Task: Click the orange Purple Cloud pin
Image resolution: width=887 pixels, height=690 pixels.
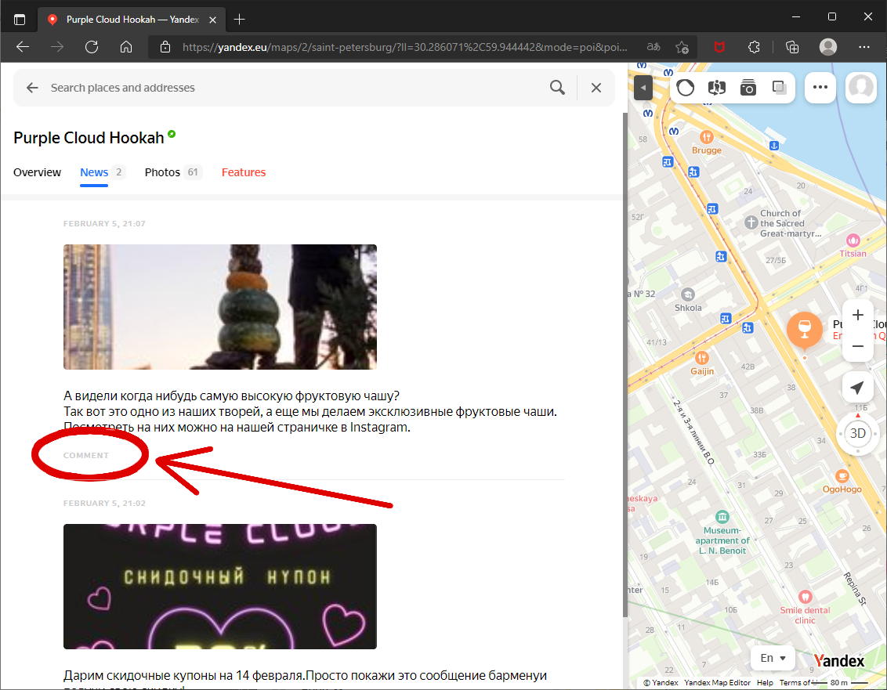Action: pyautogui.click(x=804, y=329)
